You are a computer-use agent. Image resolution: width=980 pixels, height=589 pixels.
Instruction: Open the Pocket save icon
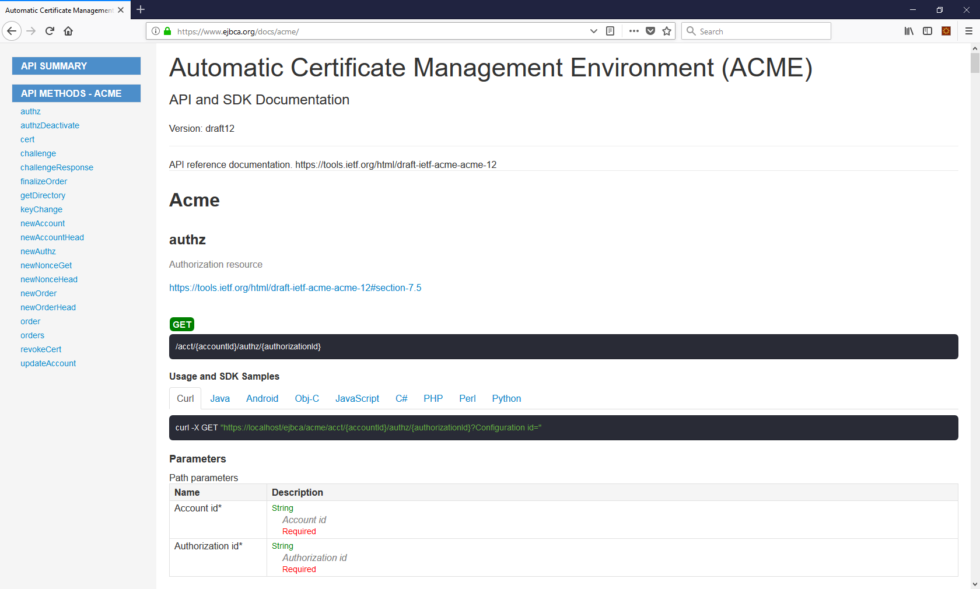(x=650, y=31)
